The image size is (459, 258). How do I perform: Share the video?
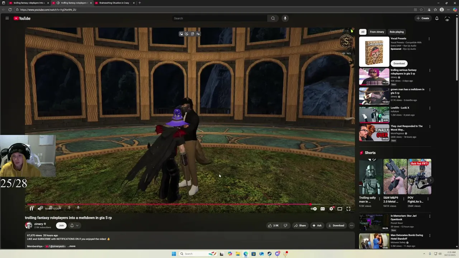coord(300,225)
